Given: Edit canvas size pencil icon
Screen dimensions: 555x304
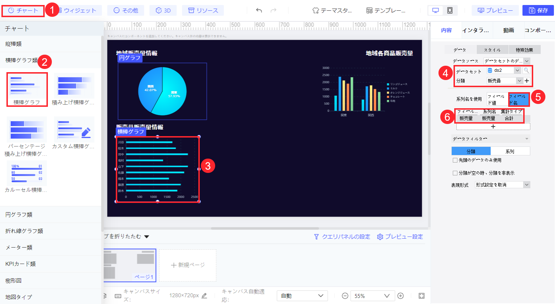Looking at the screenshot, I should coord(204,295).
